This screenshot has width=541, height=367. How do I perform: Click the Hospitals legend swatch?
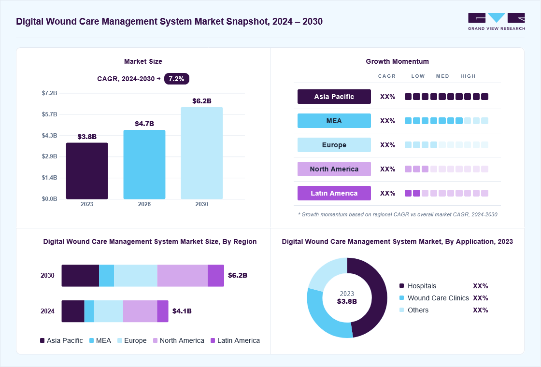(401, 285)
